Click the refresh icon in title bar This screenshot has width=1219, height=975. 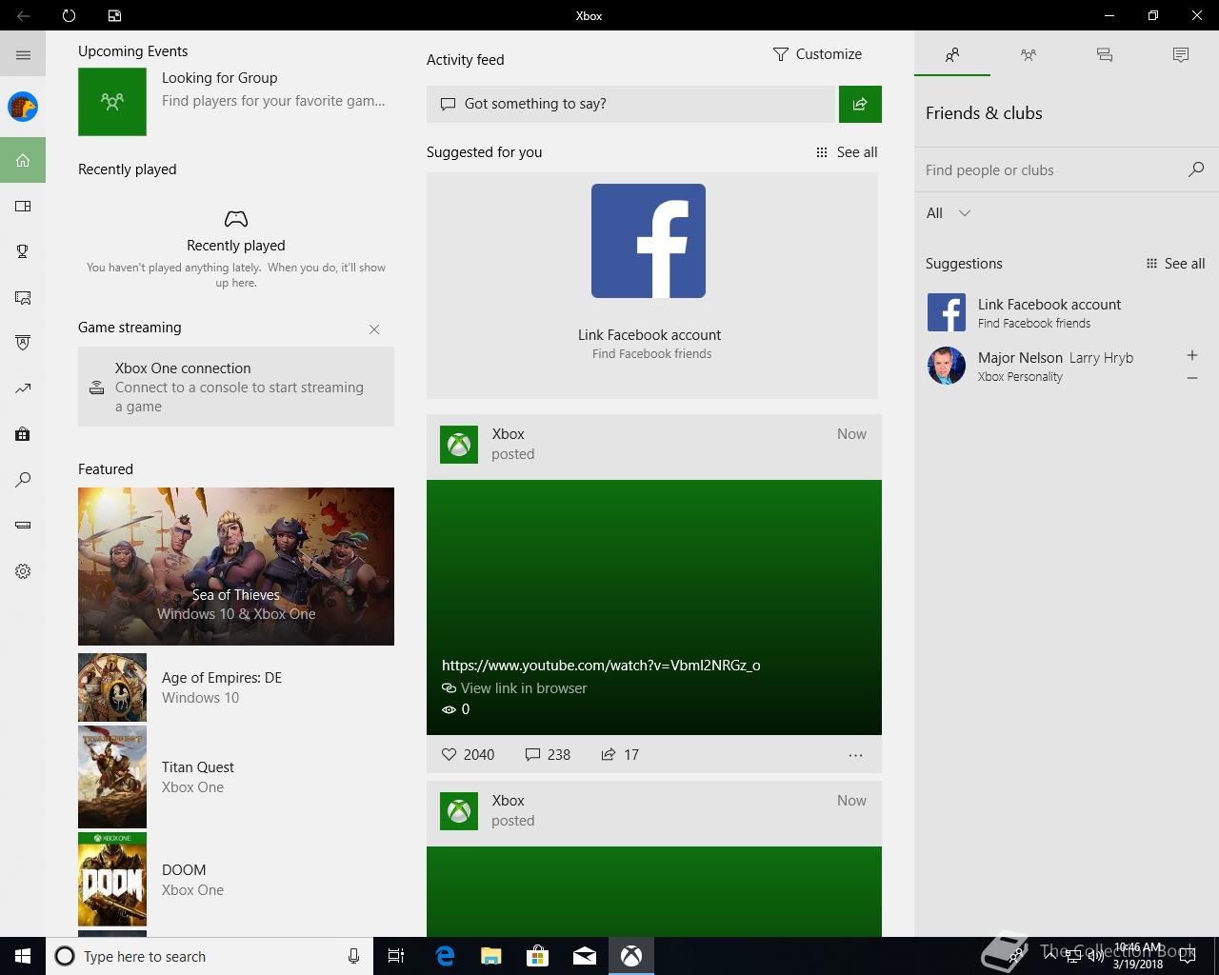click(69, 15)
